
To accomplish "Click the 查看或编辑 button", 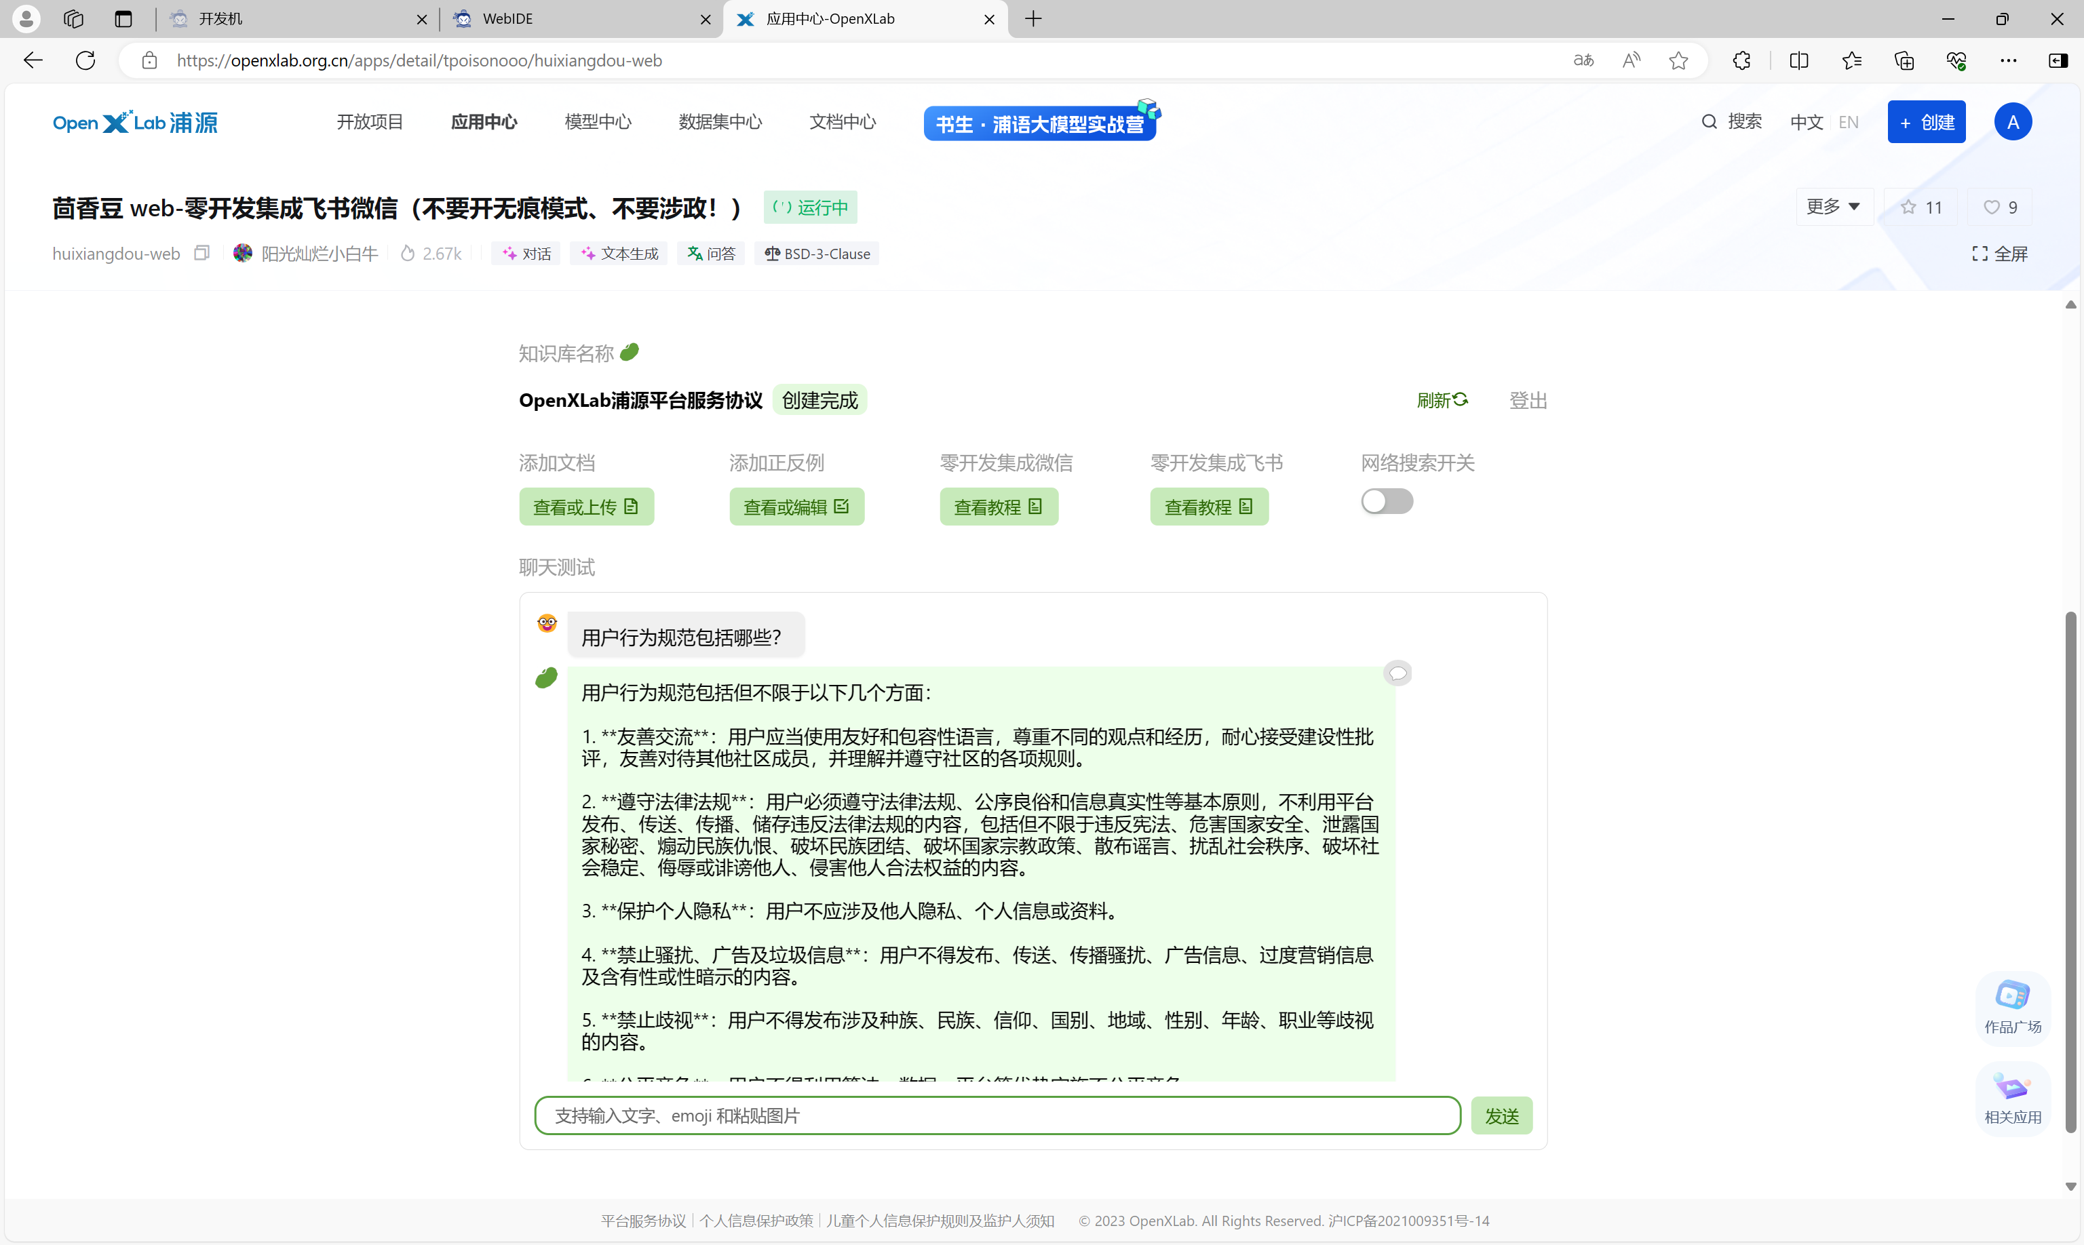I will (x=796, y=507).
